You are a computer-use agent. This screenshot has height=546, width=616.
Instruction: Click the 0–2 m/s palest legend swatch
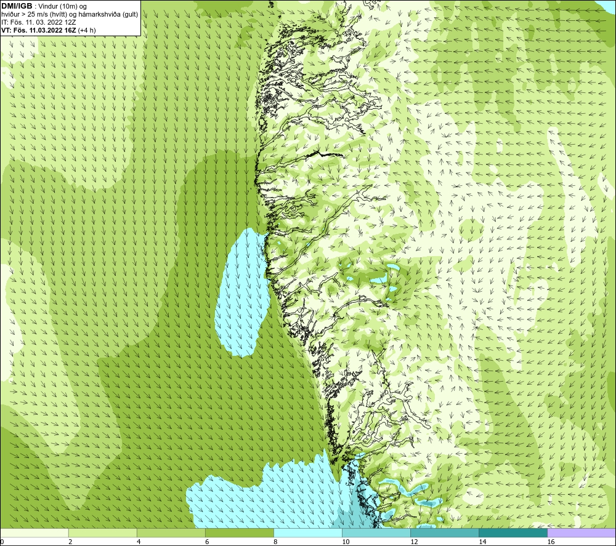[34, 533]
